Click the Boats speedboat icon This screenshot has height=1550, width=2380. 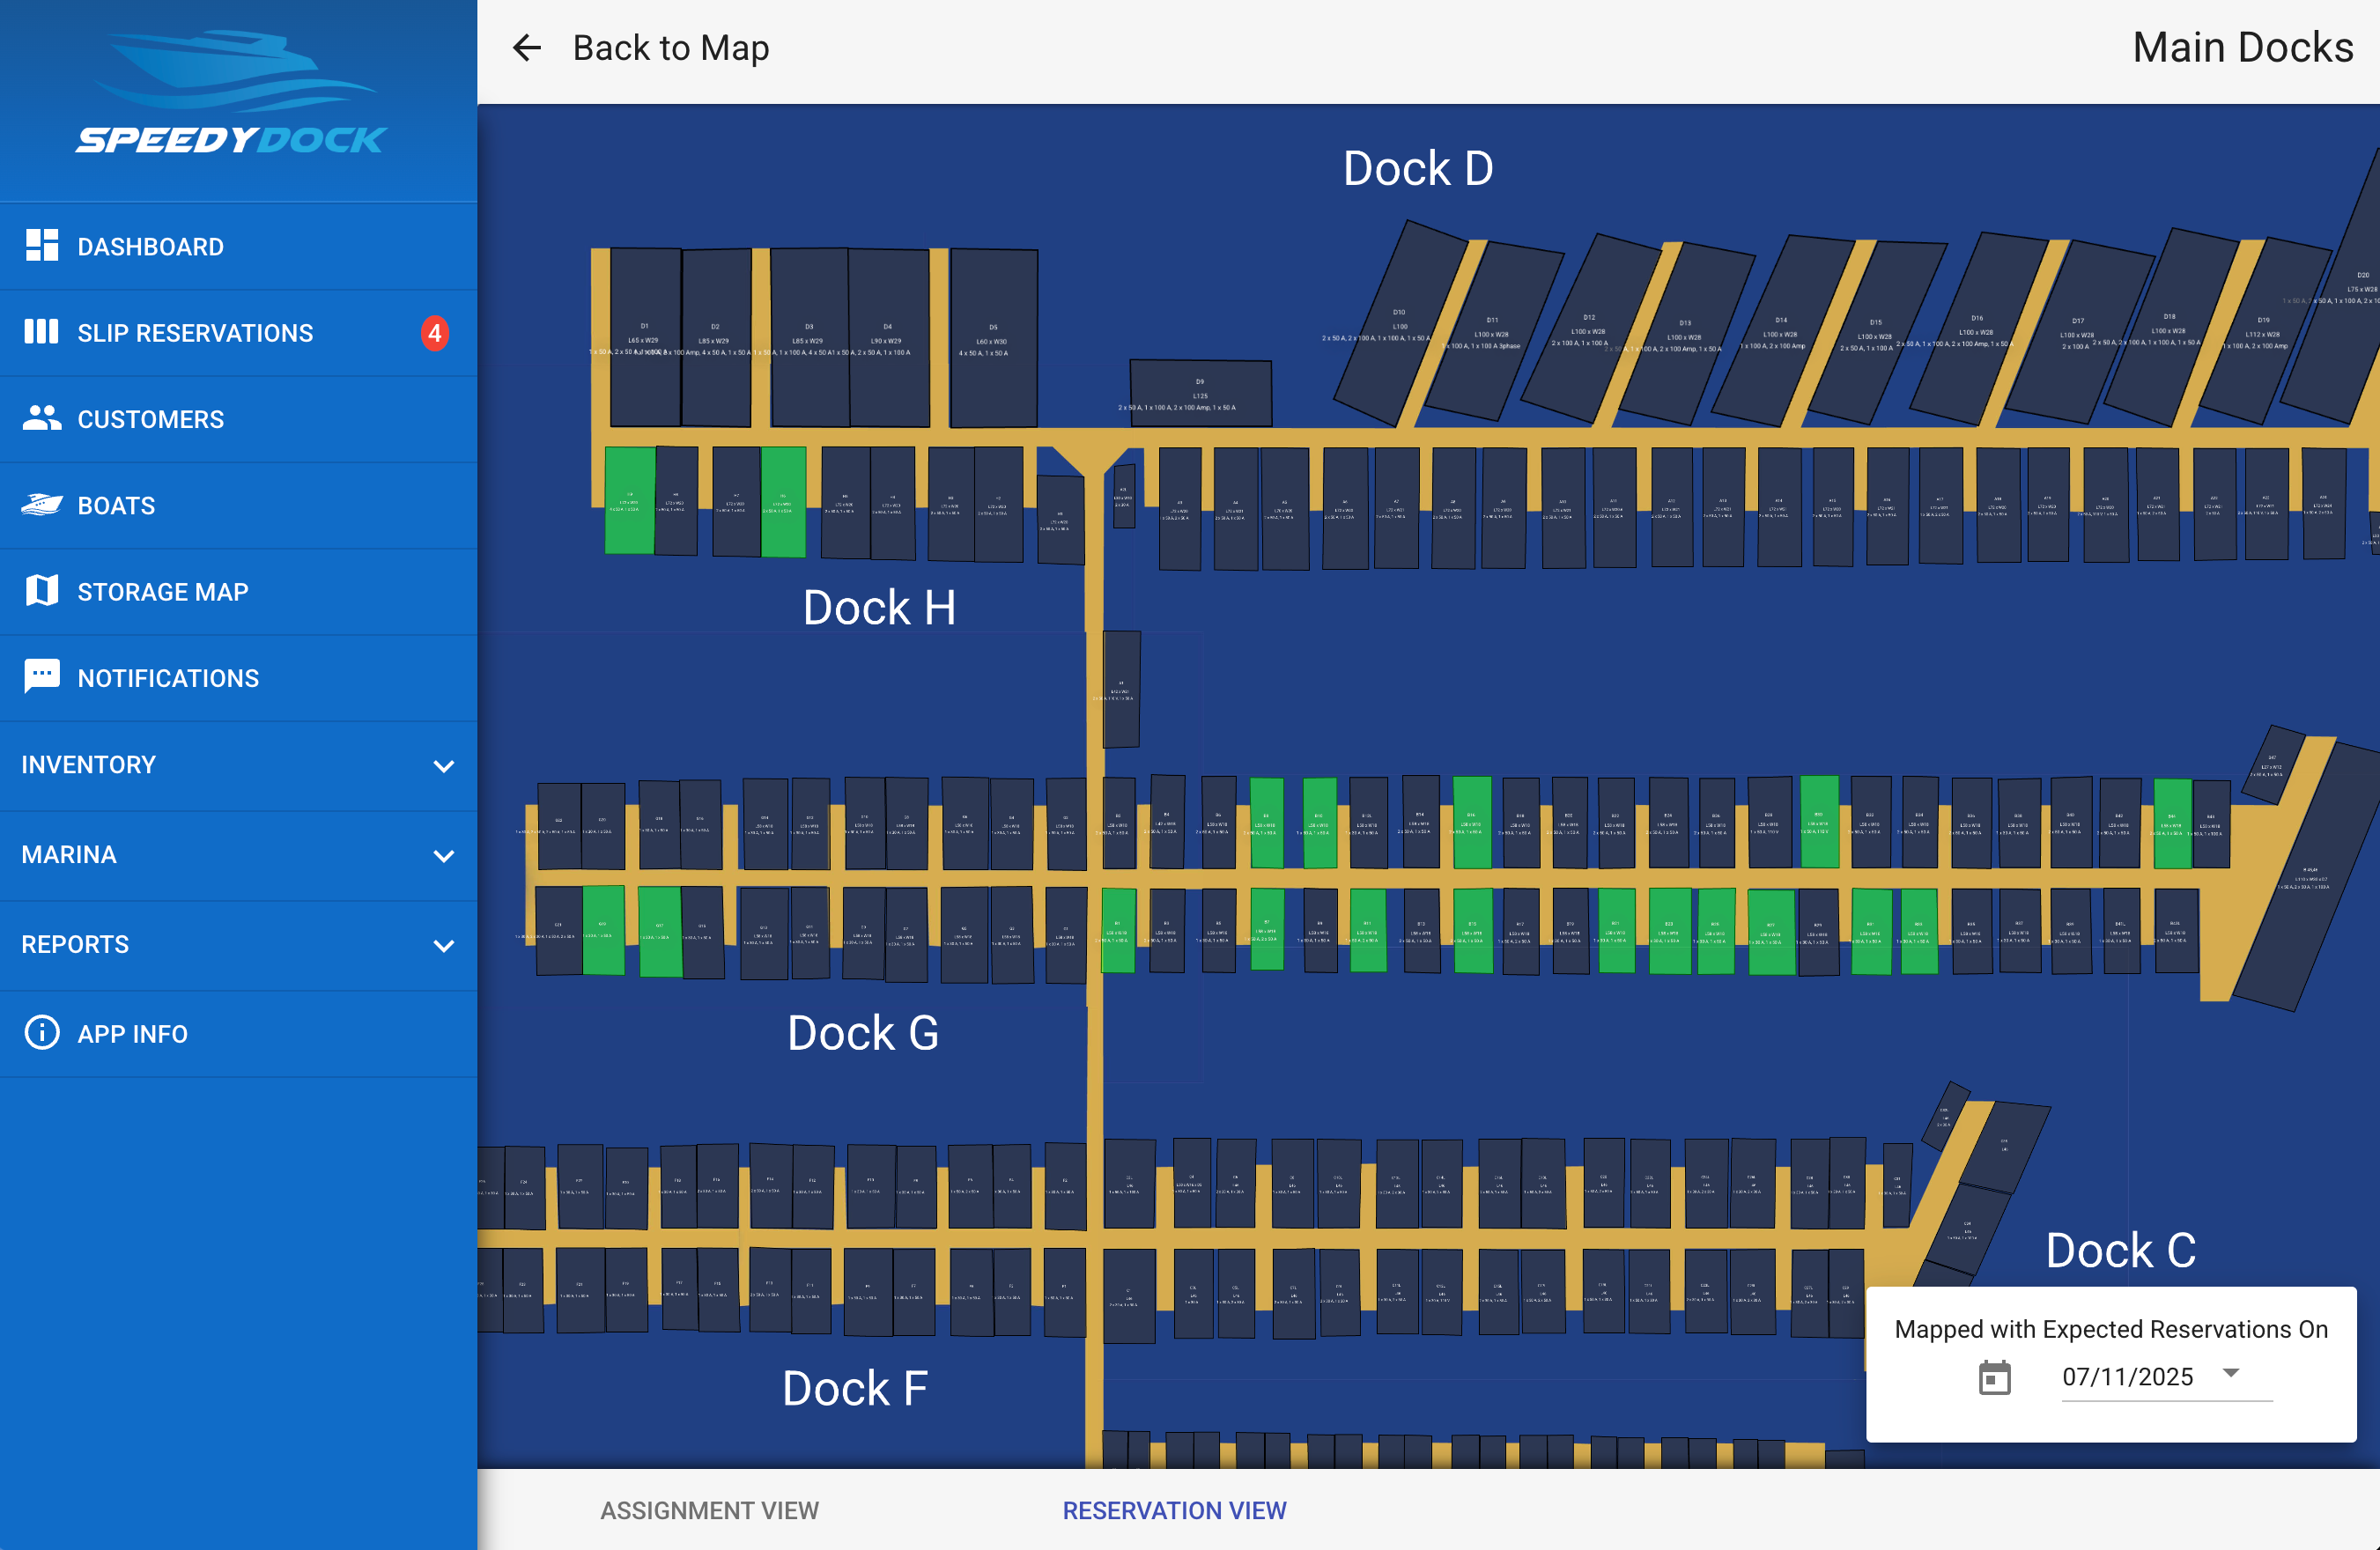click(42, 505)
